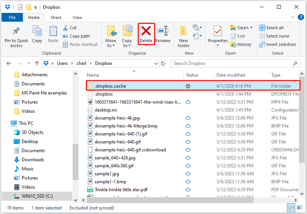Open the recent locations dropdown
The width and height of the screenshot is (307, 214).
tap(29, 63)
